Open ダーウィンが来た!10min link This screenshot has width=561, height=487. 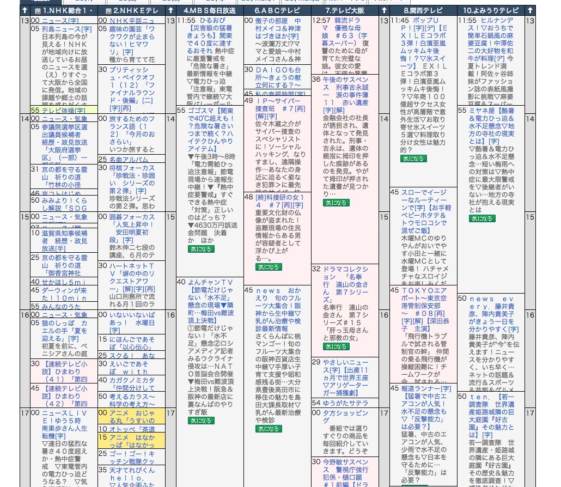64,294
